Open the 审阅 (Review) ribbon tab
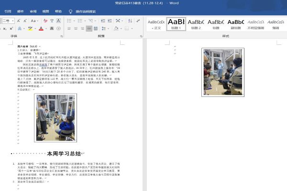Screen dimensions: 287x191 pos(33,11)
